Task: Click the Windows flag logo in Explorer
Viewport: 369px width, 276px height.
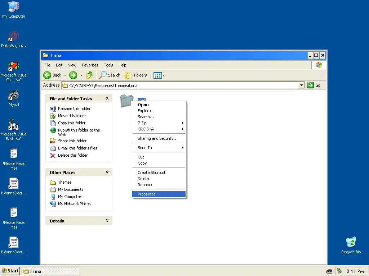Action: coord(319,65)
